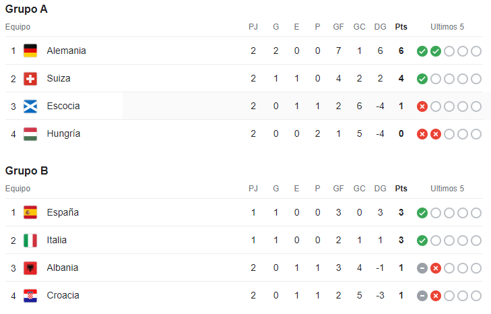Click the Ultimos 5 header in Grupo B

click(447, 189)
